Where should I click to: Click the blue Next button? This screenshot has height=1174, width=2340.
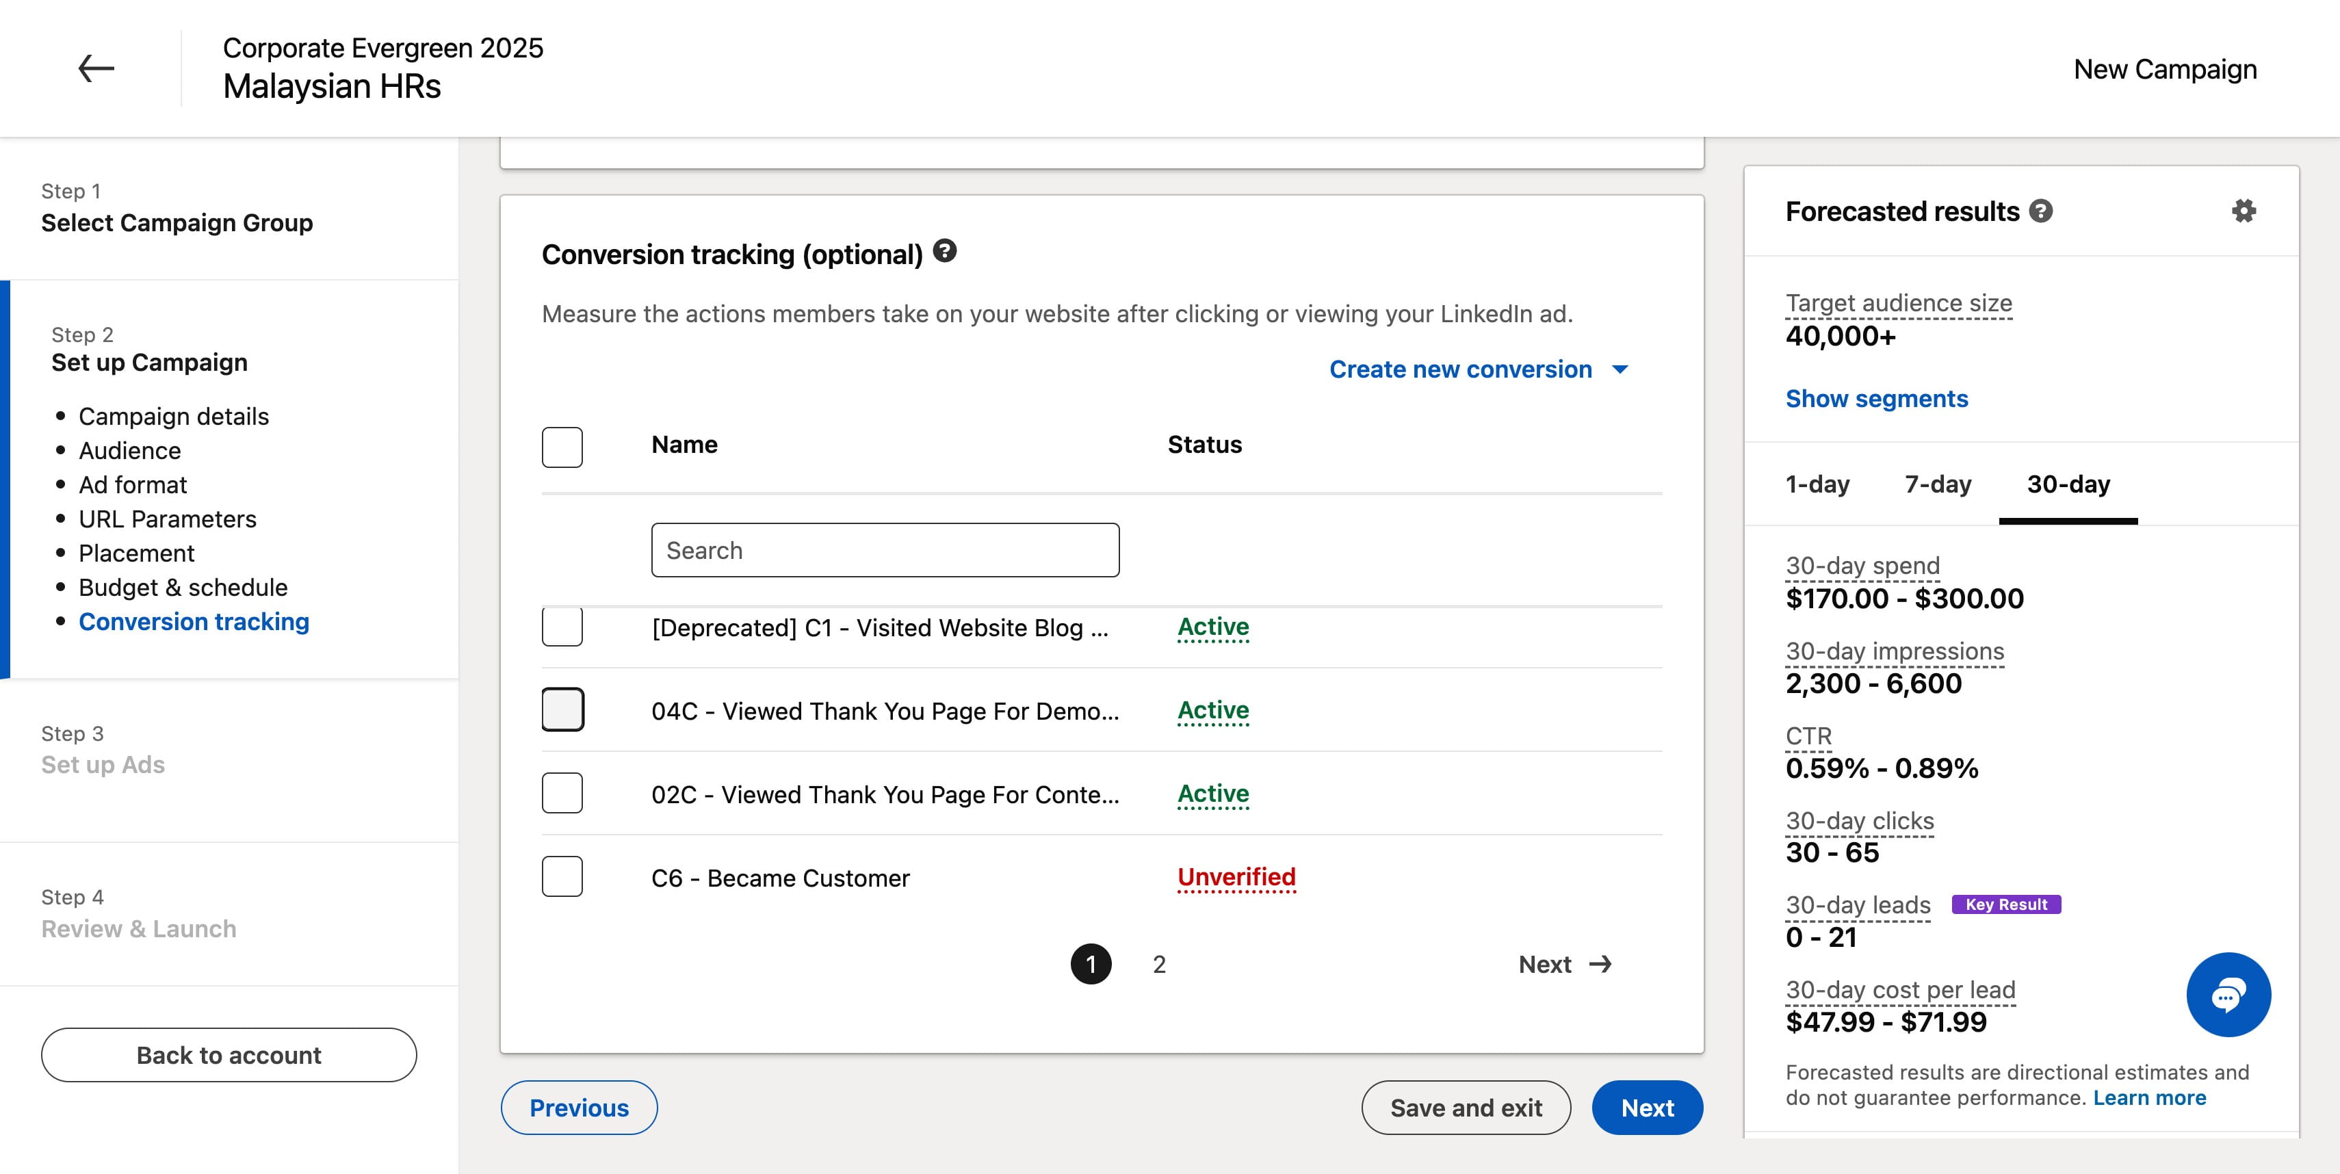coord(1647,1108)
